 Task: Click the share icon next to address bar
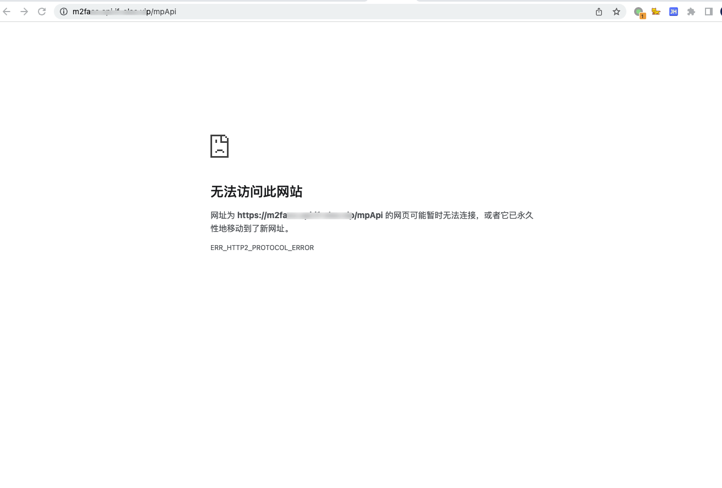tap(598, 12)
